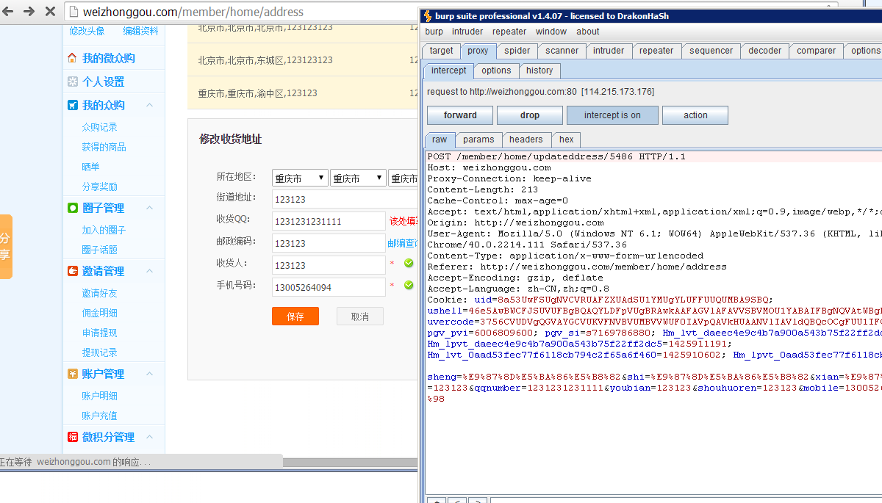Image resolution: width=882 pixels, height=503 pixels.
Task: Open 提现记录 sidebar link
Action: tap(99, 352)
